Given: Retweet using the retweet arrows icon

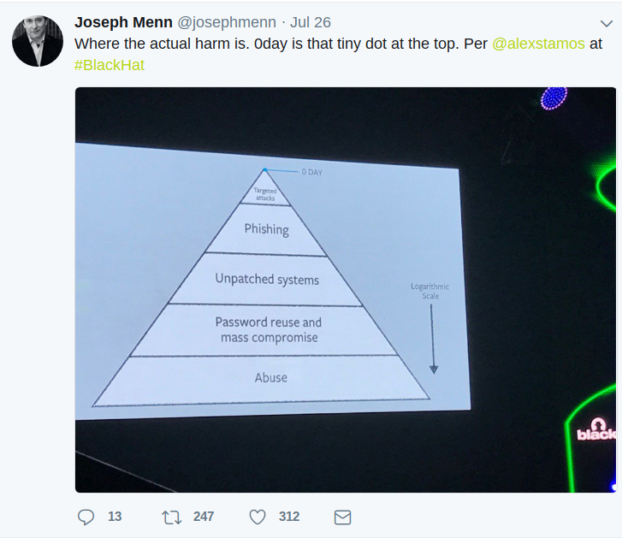Looking at the screenshot, I should (x=171, y=517).
